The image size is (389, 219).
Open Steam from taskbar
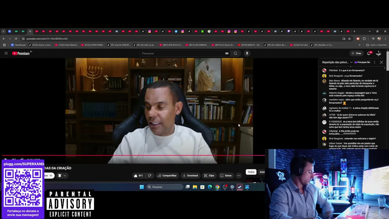pos(240,187)
